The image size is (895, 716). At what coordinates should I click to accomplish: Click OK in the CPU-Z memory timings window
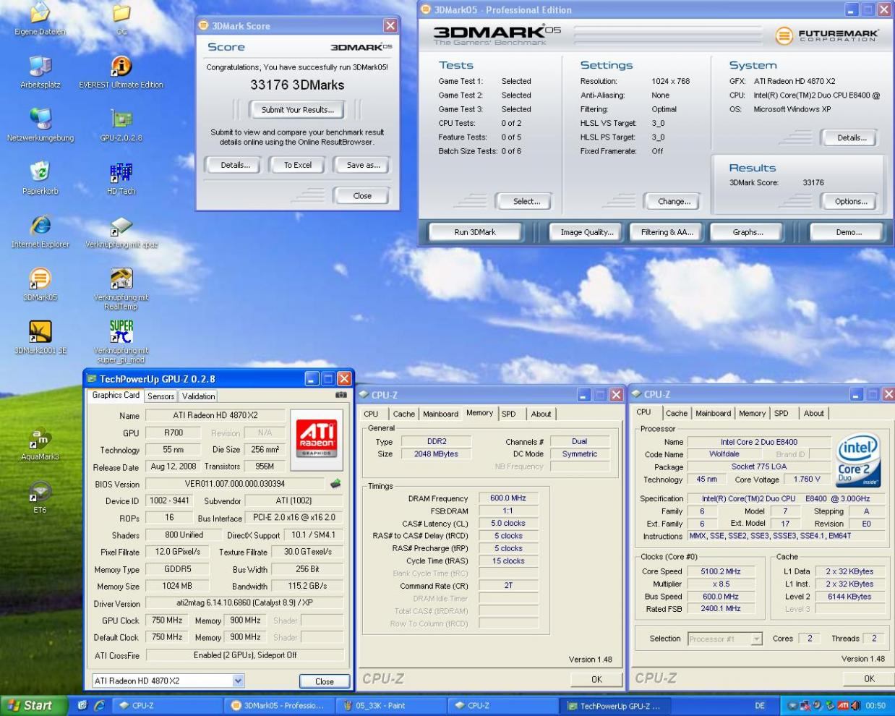click(596, 679)
